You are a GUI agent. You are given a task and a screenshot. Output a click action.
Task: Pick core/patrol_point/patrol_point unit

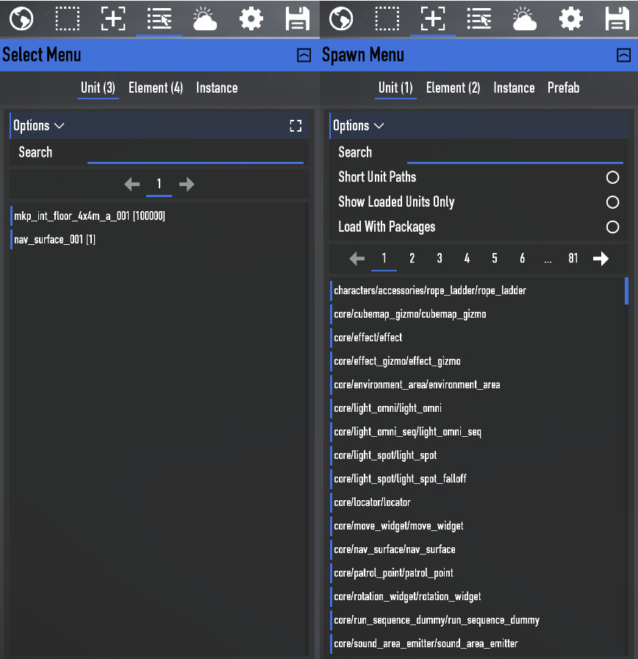point(477,573)
